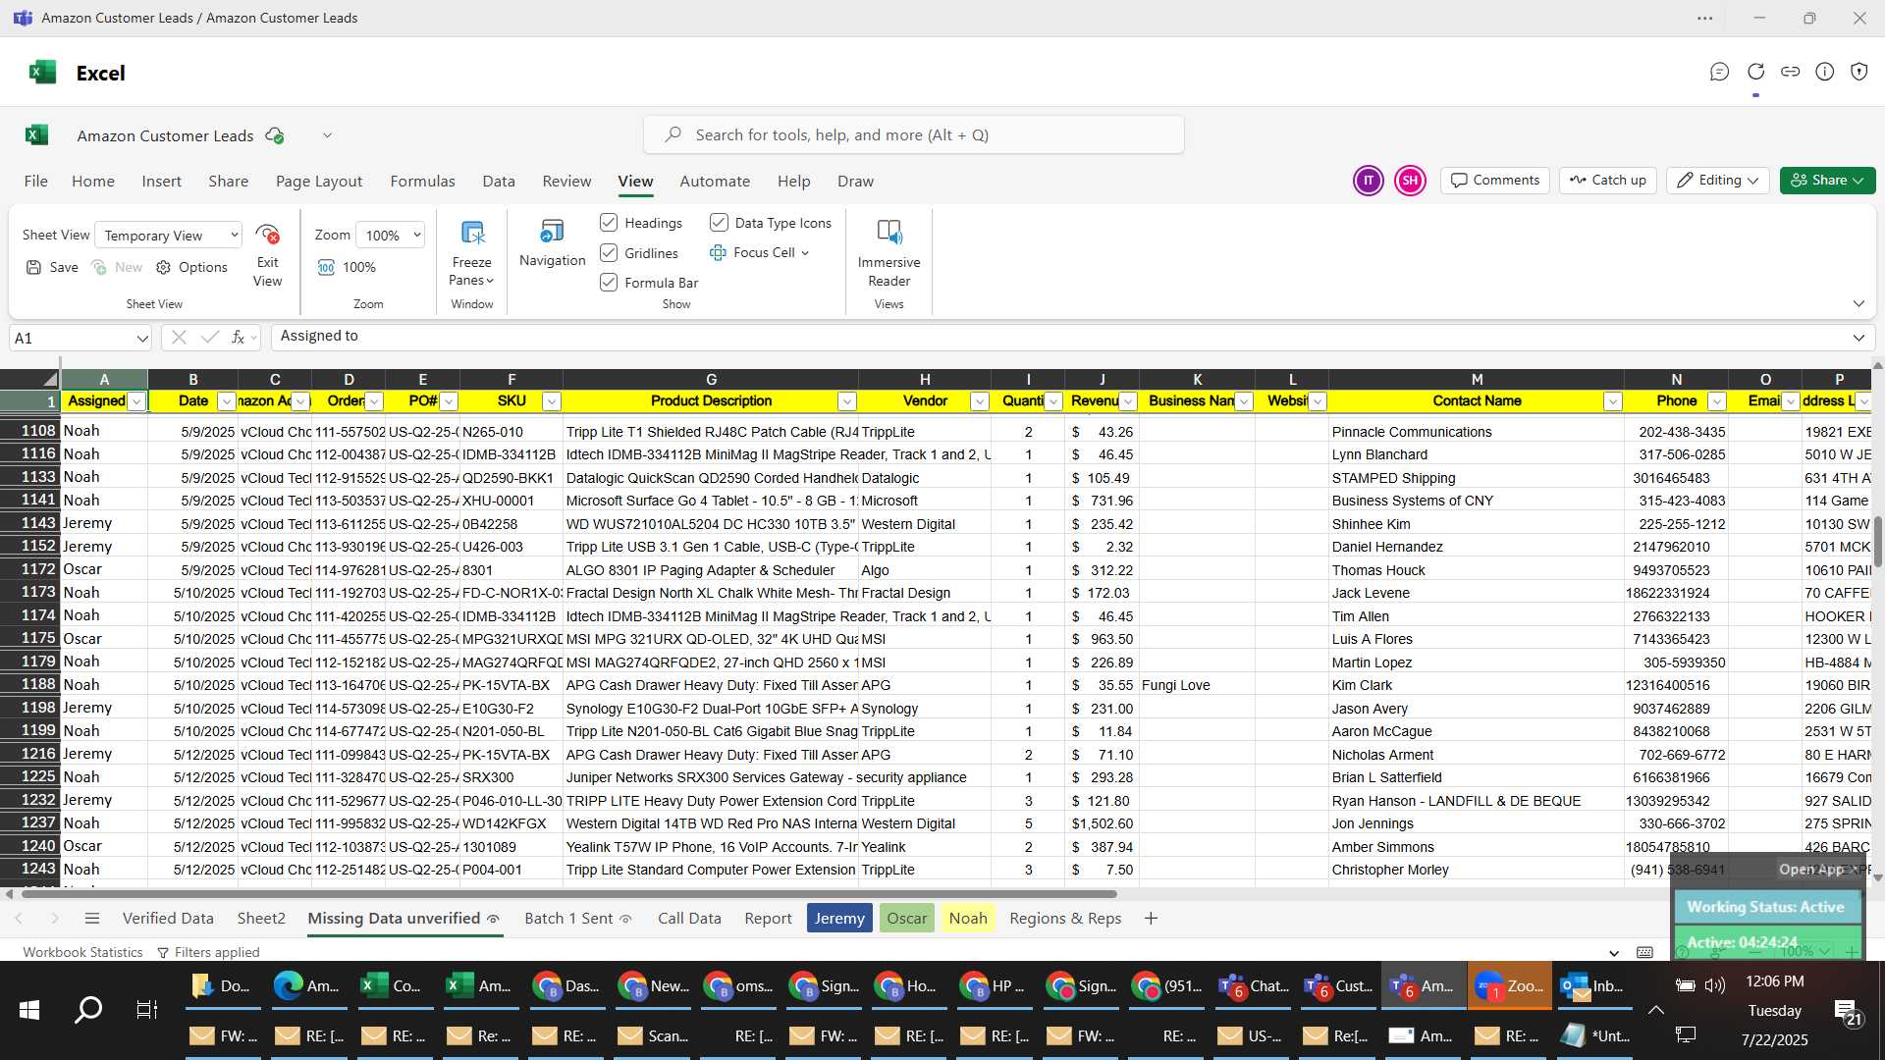The image size is (1885, 1060).
Task: Open the info icon in title bar
Action: point(1824,72)
